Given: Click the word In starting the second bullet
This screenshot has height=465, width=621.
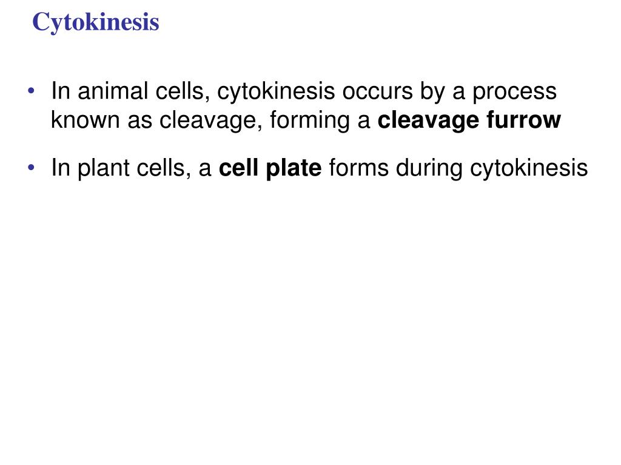Looking at the screenshot, I should tap(61, 168).
